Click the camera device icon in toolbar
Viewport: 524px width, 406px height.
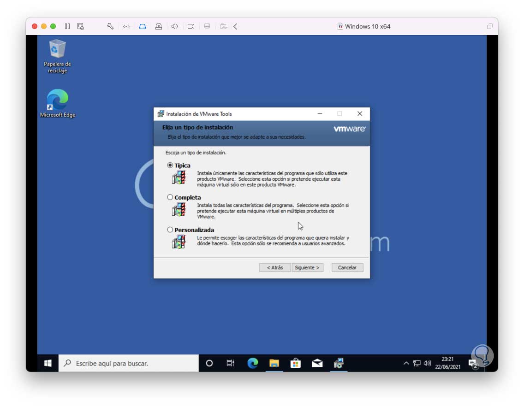pyautogui.click(x=191, y=26)
